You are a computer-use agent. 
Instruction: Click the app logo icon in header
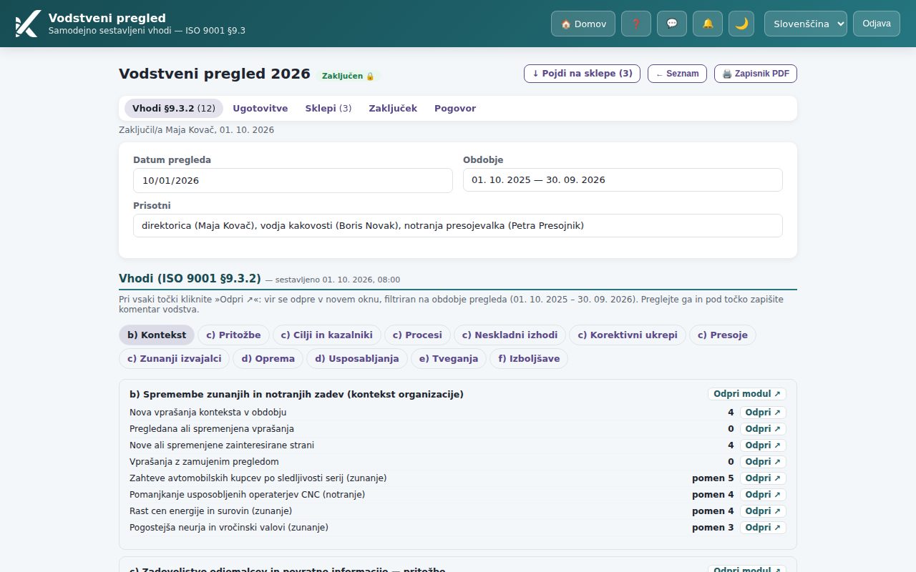pyautogui.click(x=27, y=24)
